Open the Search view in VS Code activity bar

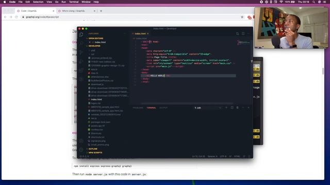(81, 43)
